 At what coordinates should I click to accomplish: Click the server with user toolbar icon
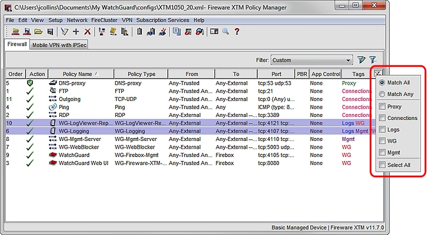coord(125,32)
